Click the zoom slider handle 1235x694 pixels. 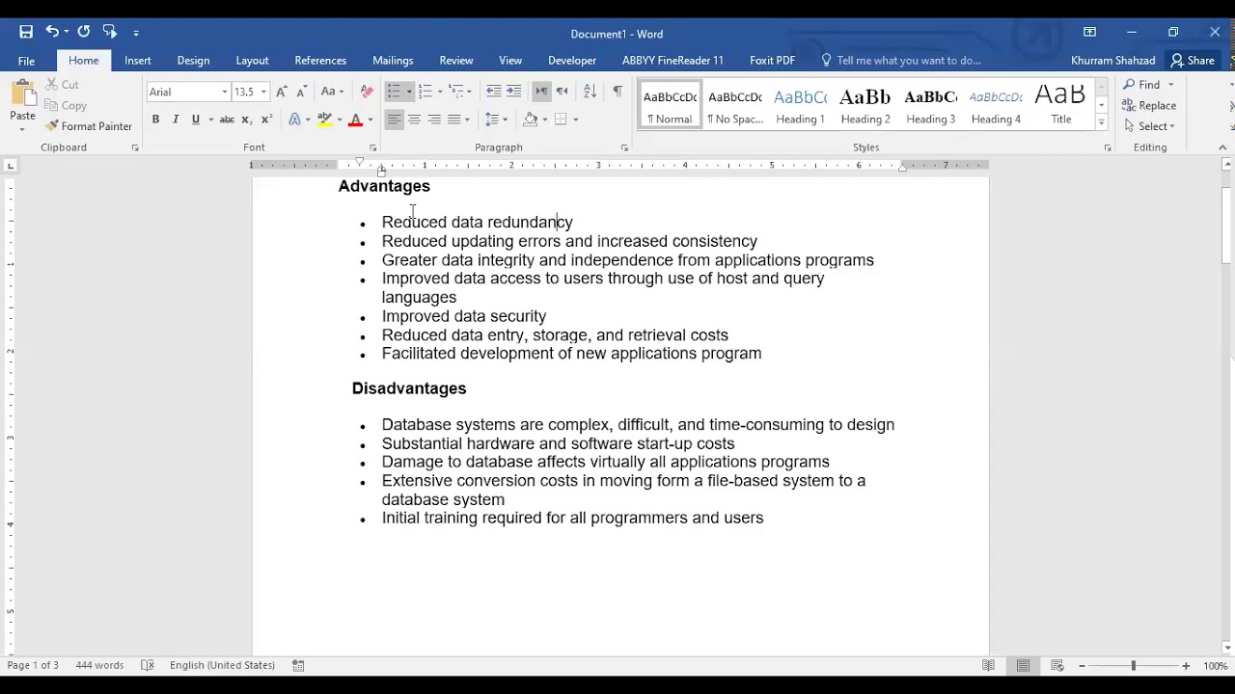click(1134, 665)
